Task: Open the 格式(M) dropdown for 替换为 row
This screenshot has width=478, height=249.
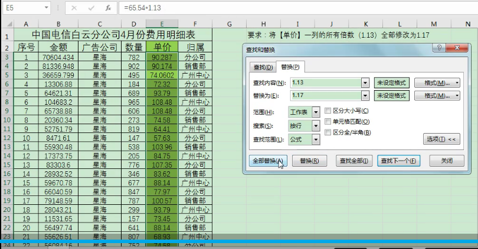Action: (437, 96)
